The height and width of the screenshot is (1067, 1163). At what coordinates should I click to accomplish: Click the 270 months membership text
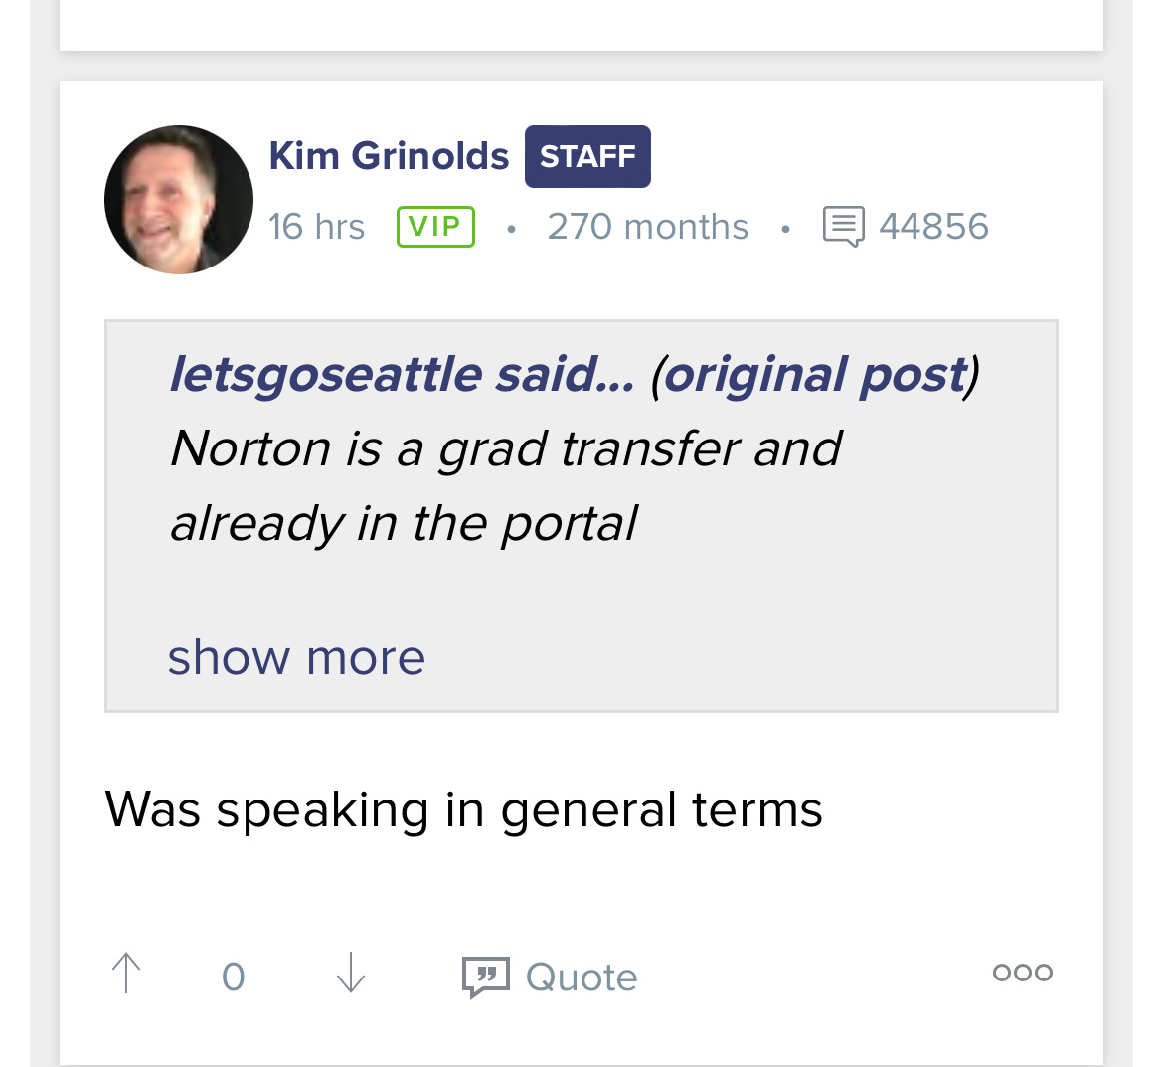click(647, 227)
